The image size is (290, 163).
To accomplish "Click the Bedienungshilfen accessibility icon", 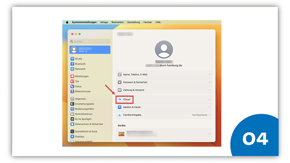I will [x=72, y=109].
